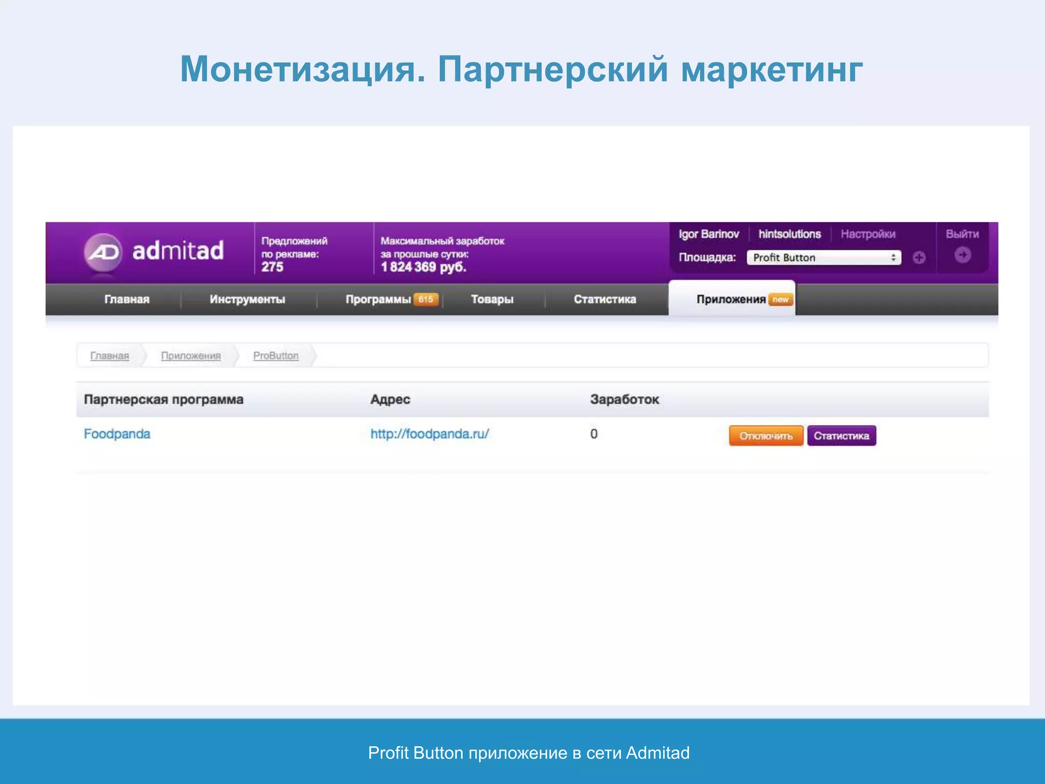This screenshot has height=784, width=1045.
Task: Switch to the Приложения tab
Action: pos(732,299)
